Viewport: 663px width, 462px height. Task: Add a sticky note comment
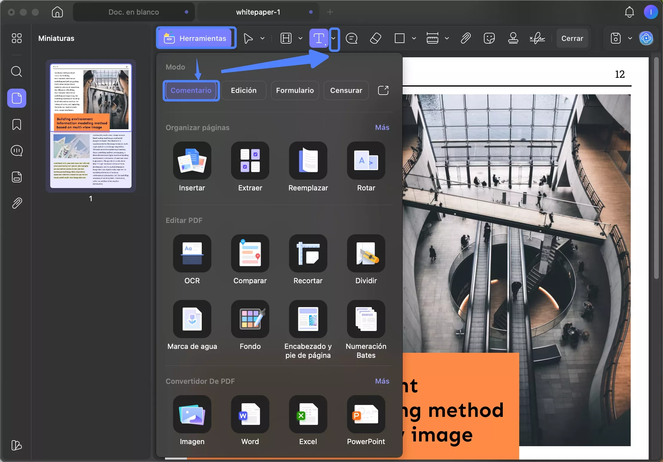coord(352,38)
